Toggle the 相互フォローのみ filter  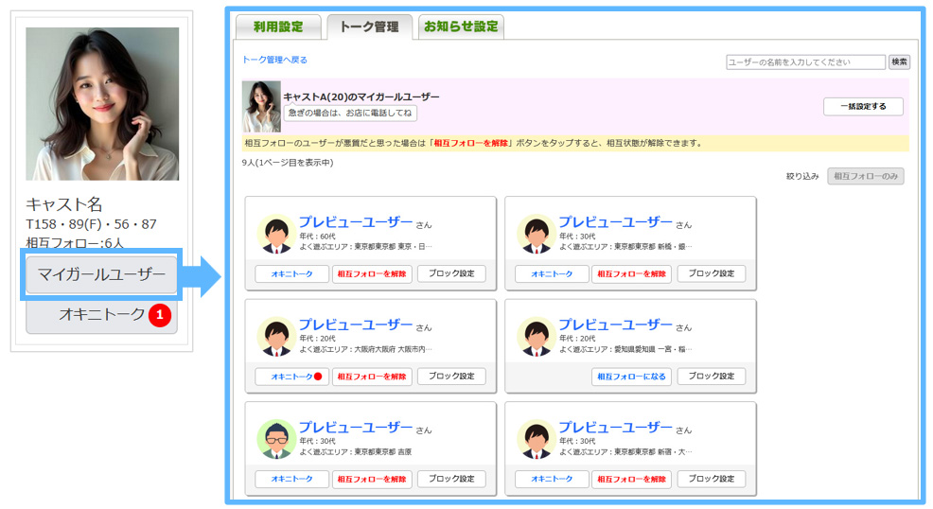pos(865,176)
